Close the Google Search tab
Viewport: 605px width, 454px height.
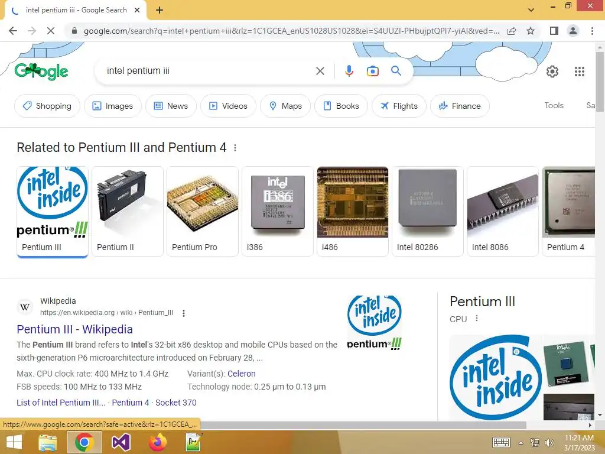pyautogui.click(x=137, y=10)
